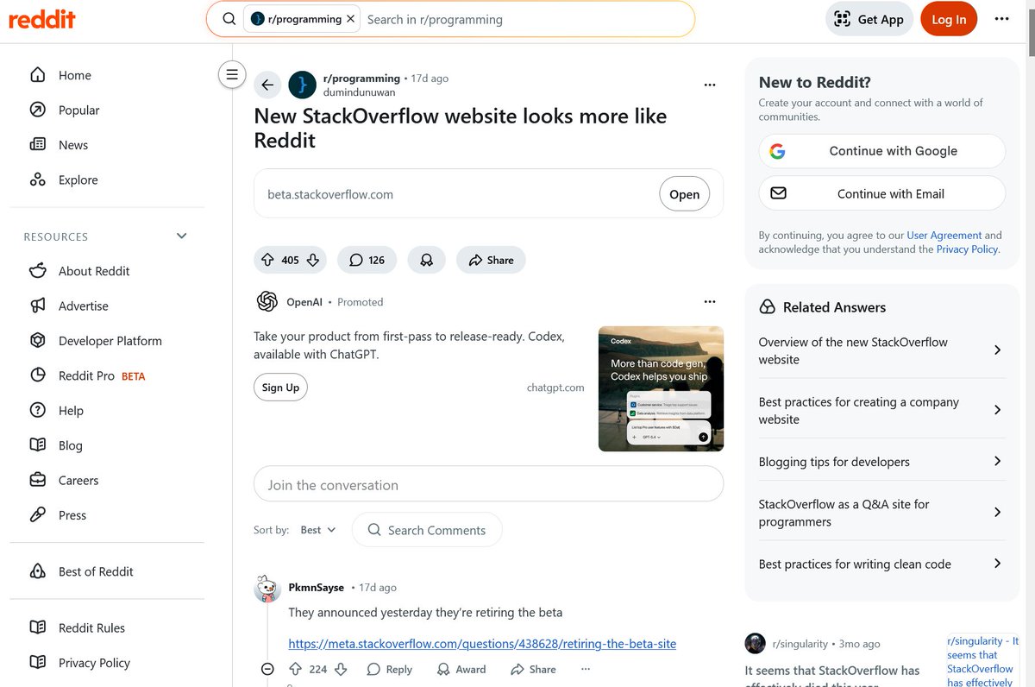Open more options on PkmnSayse's comment
This screenshot has width=1035, height=687.
pos(586,670)
